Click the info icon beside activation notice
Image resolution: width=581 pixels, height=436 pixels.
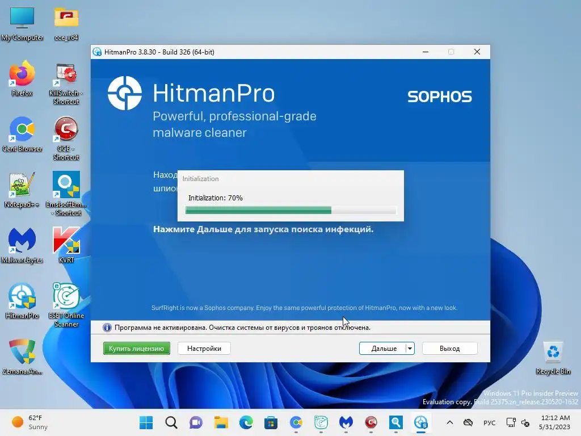[x=107, y=328]
